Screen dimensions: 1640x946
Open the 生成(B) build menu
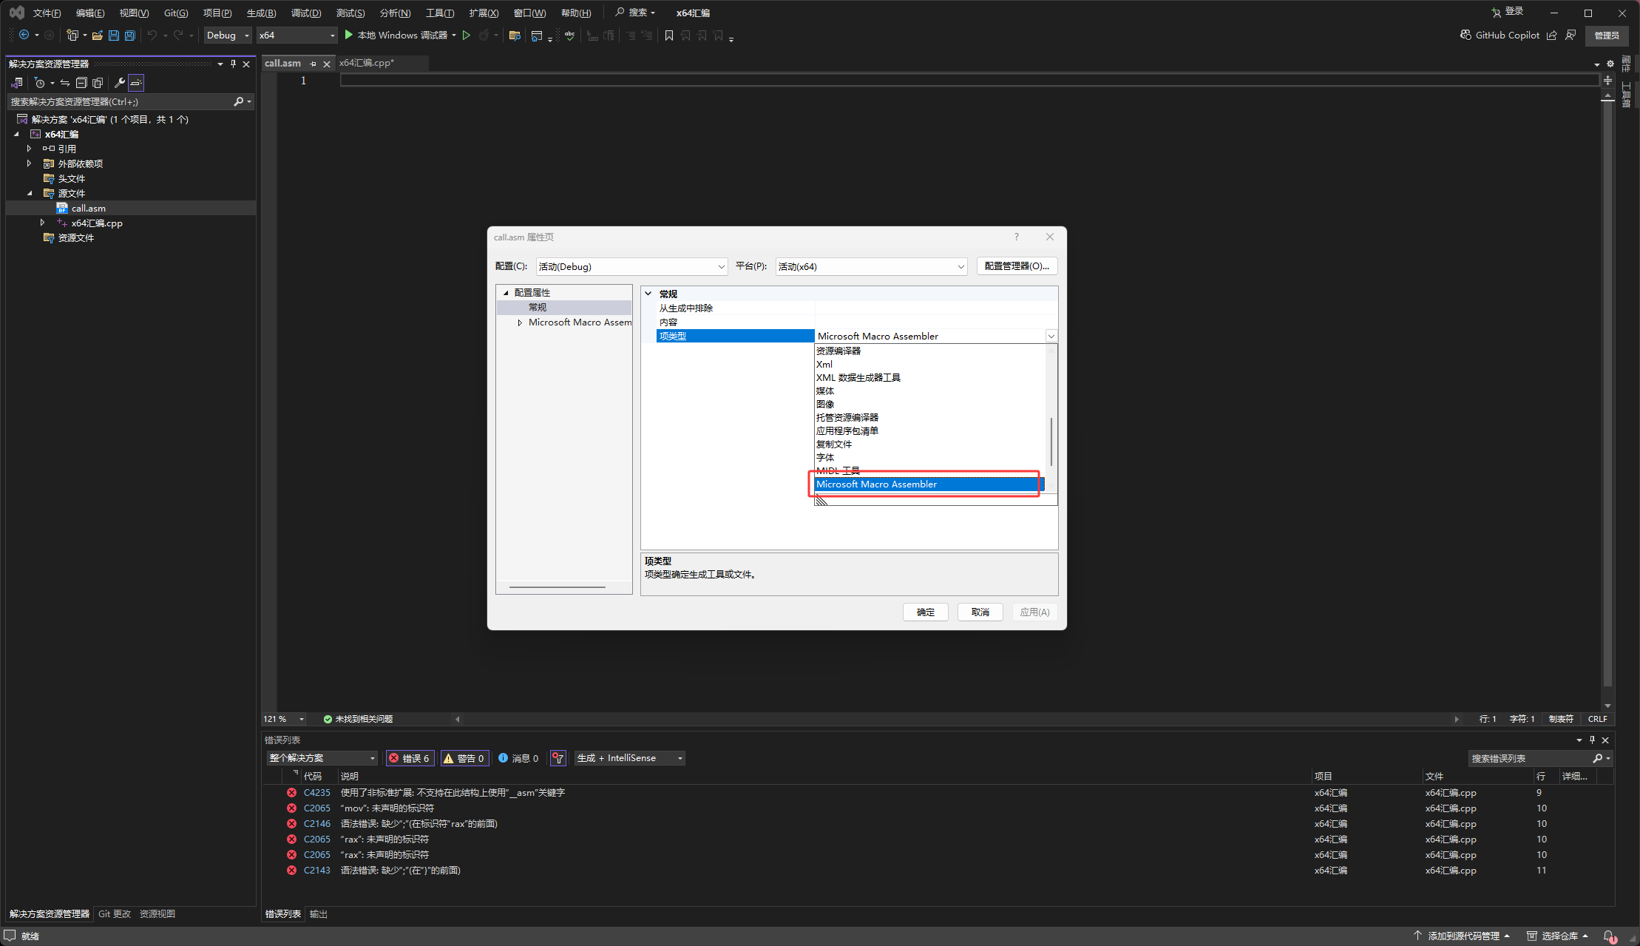pos(261,13)
